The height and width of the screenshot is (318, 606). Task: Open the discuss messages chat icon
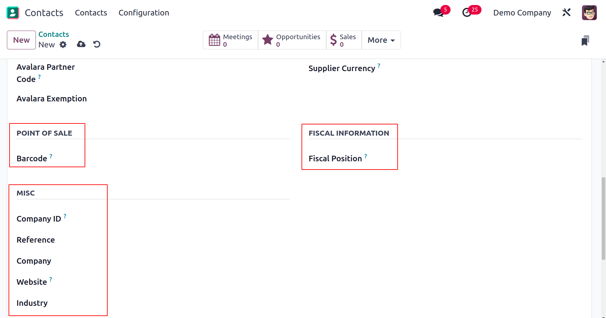438,13
